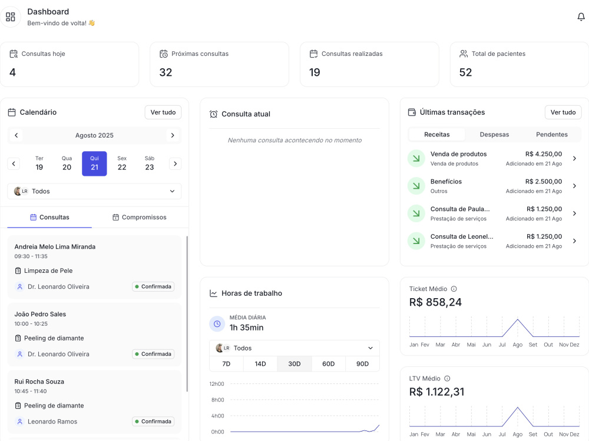Click the Média diária clock icon

217,323
